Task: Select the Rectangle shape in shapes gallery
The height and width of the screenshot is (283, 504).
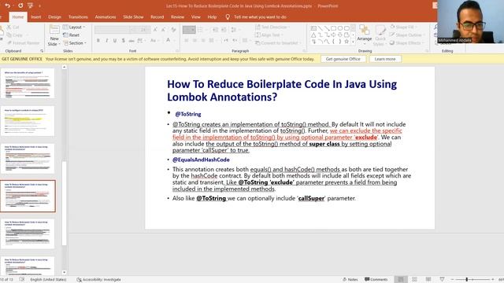Action: tap(333, 28)
